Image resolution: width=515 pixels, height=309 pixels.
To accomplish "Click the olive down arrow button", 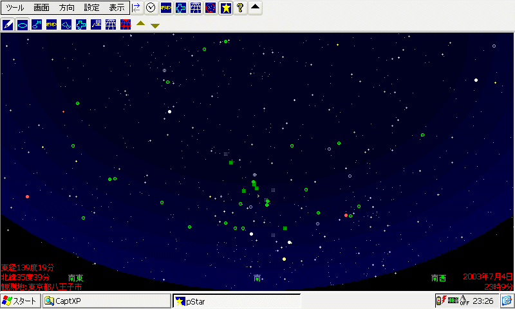I will click(155, 26).
